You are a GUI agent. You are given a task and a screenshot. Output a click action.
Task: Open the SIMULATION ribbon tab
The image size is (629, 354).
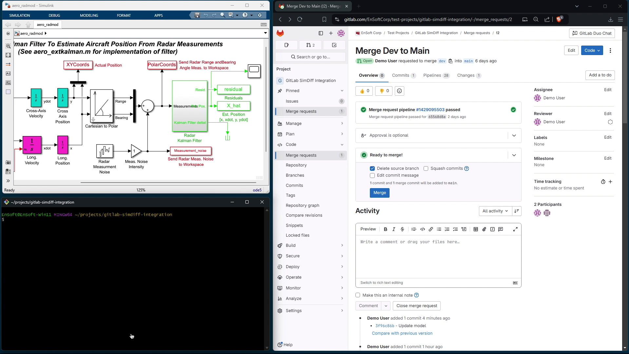click(x=20, y=15)
